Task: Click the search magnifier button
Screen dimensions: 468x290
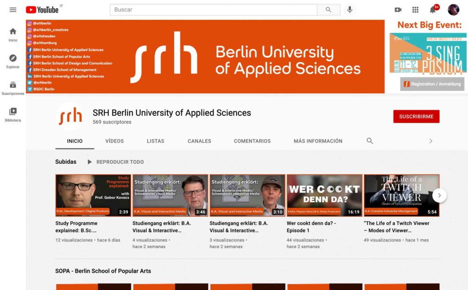Action: [x=328, y=10]
